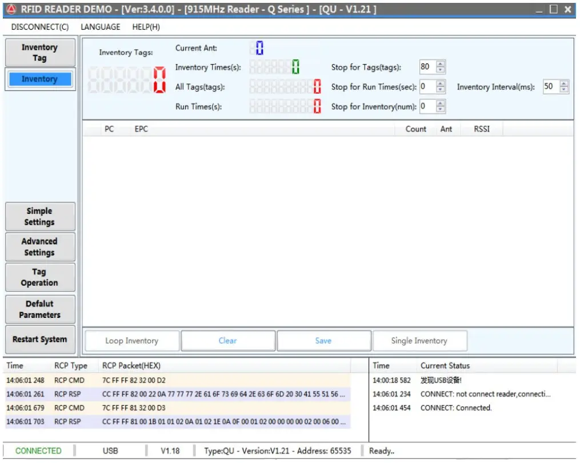The image size is (580, 463).
Task: Increase Stop for Tags value
Action: click(x=441, y=64)
